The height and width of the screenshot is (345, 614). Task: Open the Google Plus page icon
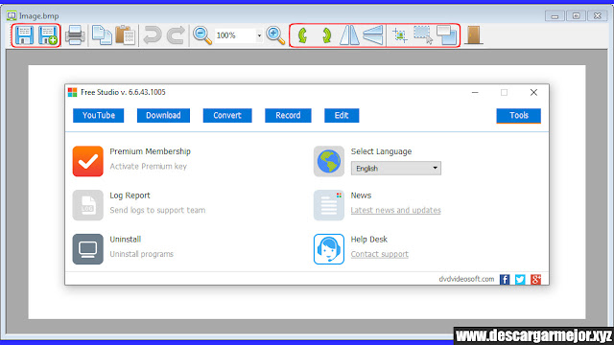pyautogui.click(x=535, y=279)
